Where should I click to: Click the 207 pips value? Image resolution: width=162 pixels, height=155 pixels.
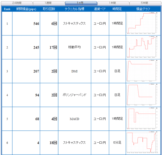[x=36, y=71]
